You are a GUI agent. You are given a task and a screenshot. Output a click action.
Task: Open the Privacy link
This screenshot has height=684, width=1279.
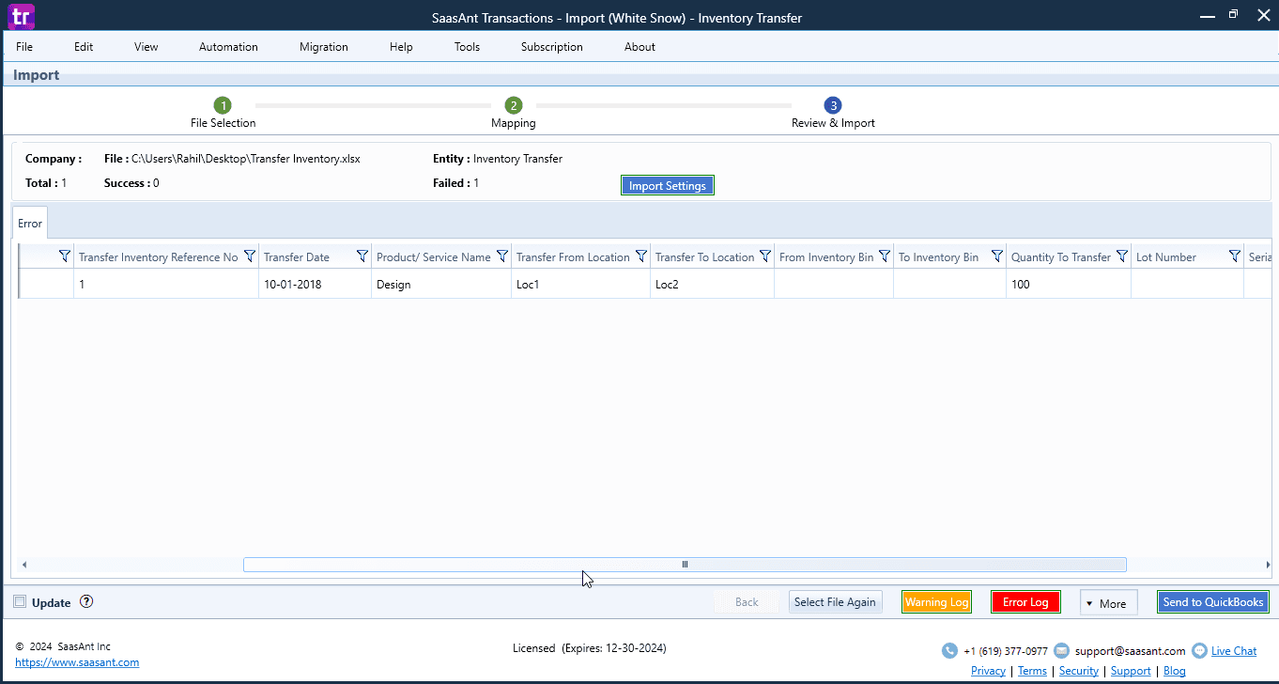pos(988,671)
